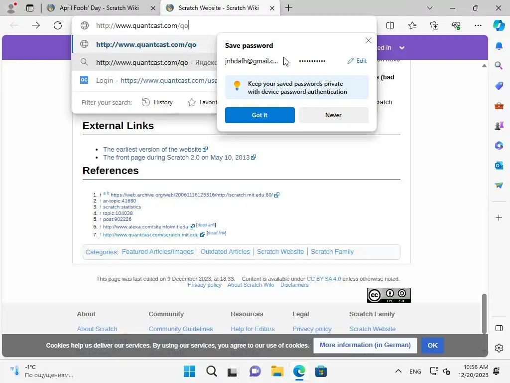510x383 pixels.
Task: Open a new tab with plus button
Action: point(288,8)
